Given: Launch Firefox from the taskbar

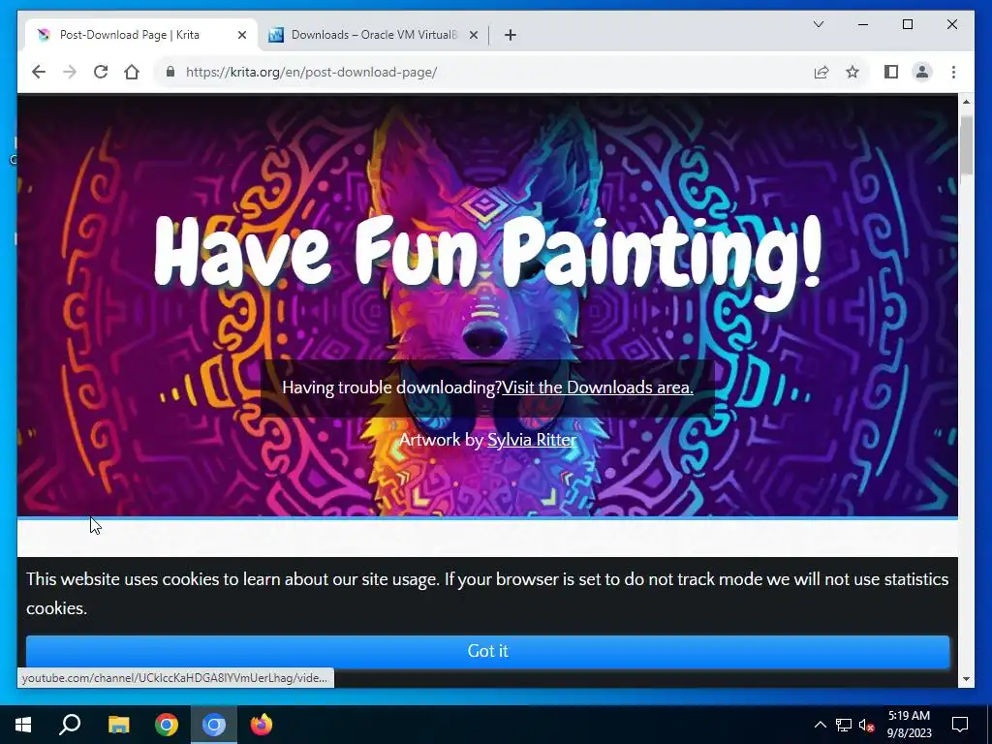Looking at the screenshot, I should coord(262,725).
